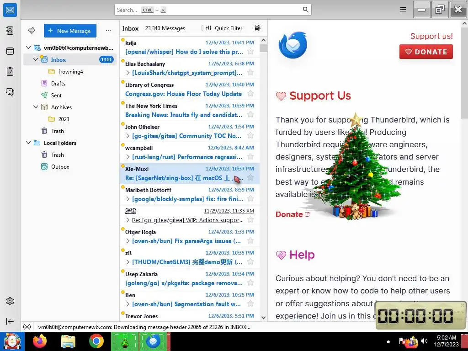Click the taskbar clock showing 5:02 AM
Viewport: 468px width, 351px height.
[x=446, y=341]
